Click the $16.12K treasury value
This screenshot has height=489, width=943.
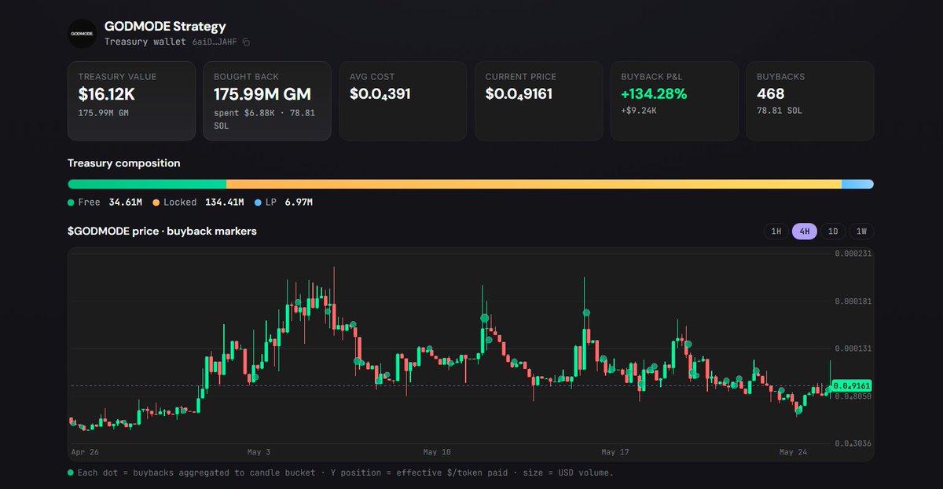(x=108, y=94)
